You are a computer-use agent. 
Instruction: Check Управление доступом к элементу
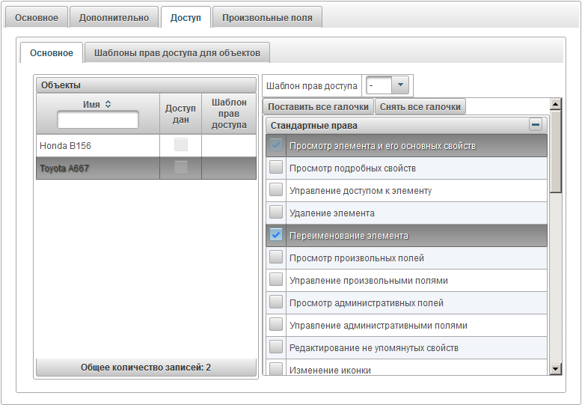(276, 190)
